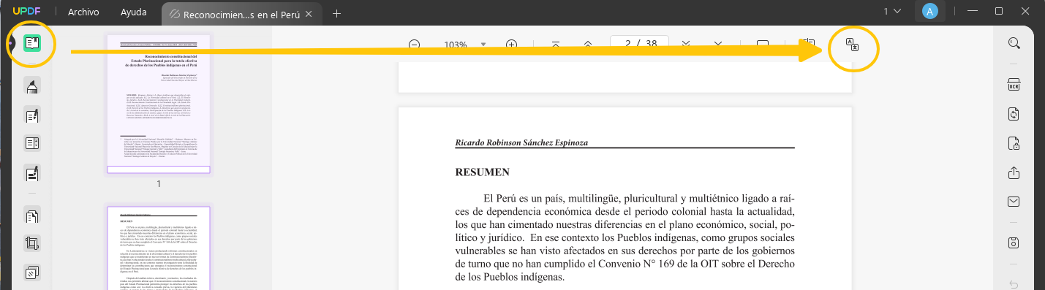This screenshot has width=1045, height=290.
Task: Click the RESUMEN heading text
Action: coord(482,172)
